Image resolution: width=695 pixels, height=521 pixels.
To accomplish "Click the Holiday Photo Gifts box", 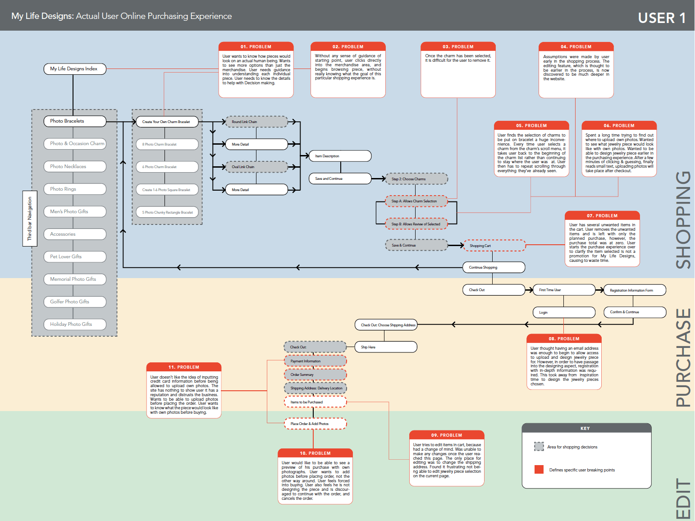I will [x=75, y=324].
